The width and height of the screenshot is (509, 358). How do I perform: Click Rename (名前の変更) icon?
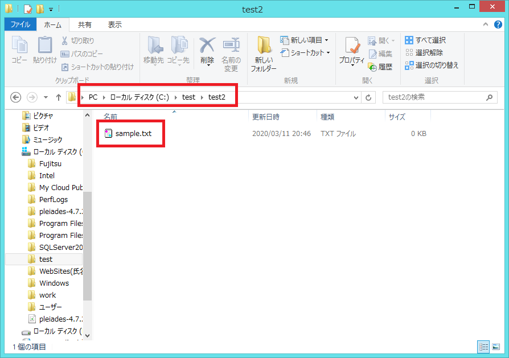pos(231,54)
